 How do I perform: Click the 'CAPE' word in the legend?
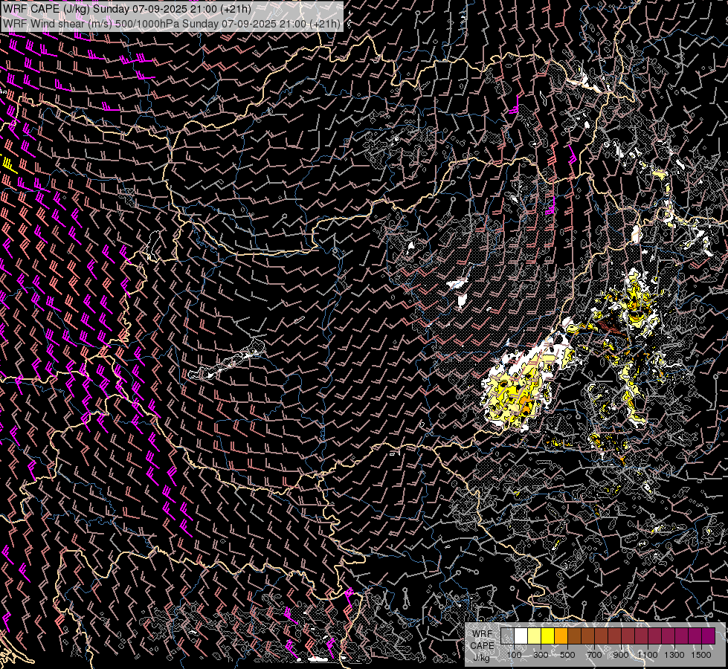483,645
